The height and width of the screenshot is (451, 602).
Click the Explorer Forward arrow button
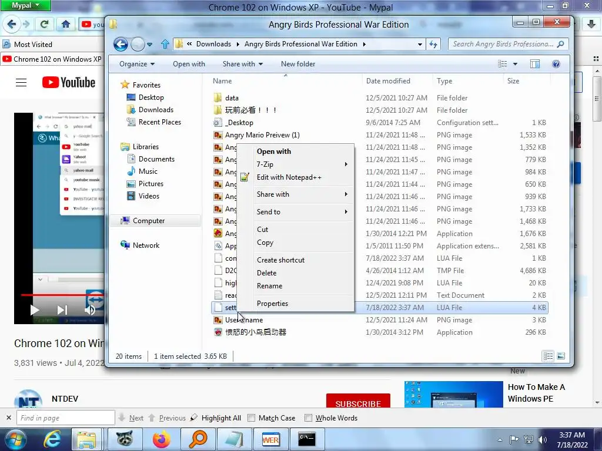pos(138,45)
